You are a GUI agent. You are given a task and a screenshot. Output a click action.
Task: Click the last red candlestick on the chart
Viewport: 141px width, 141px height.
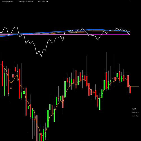coord(130,90)
